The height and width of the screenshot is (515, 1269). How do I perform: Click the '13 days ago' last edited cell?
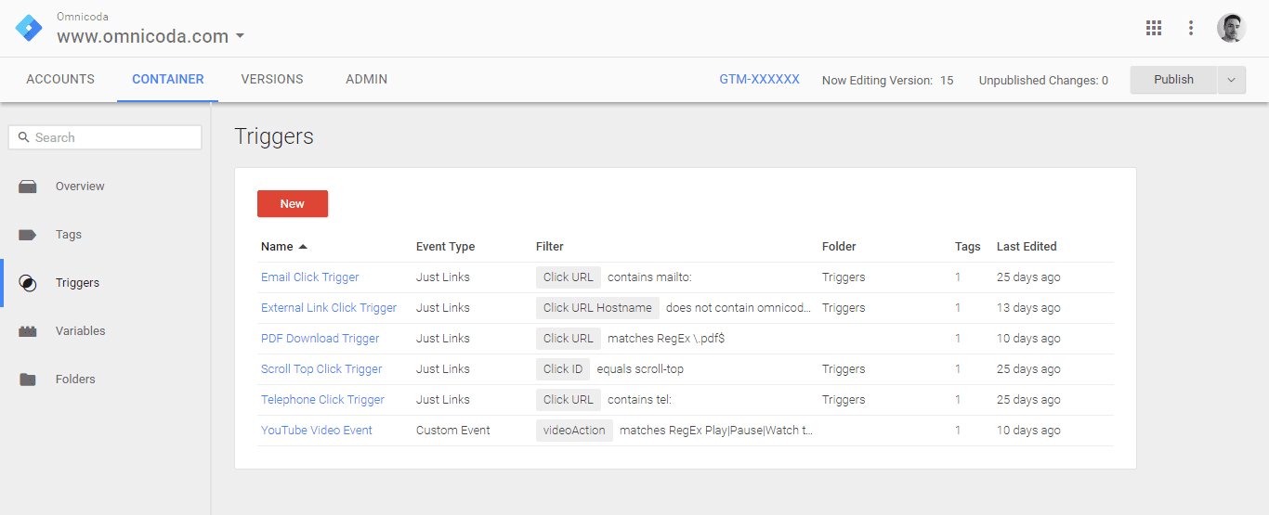1028,308
